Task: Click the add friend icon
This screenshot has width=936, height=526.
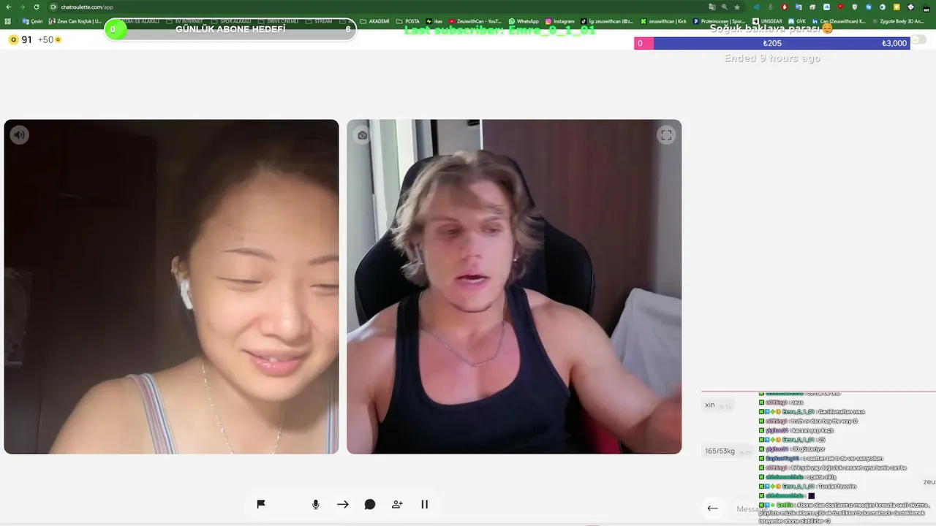Action: click(x=397, y=504)
